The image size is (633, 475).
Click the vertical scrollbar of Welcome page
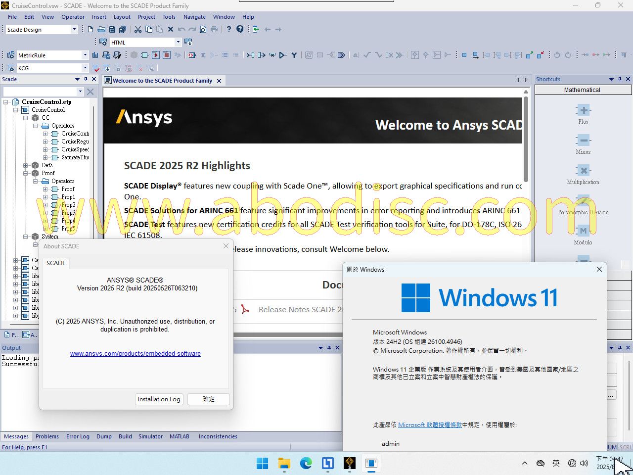pos(526,139)
